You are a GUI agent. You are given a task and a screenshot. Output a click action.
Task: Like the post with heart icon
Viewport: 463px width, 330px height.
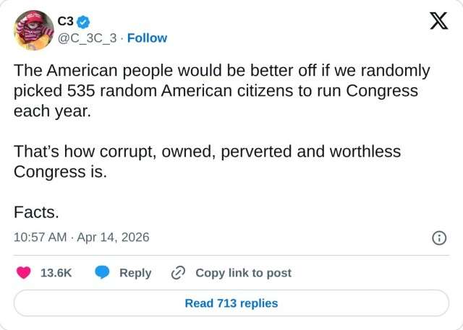pos(24,273)
